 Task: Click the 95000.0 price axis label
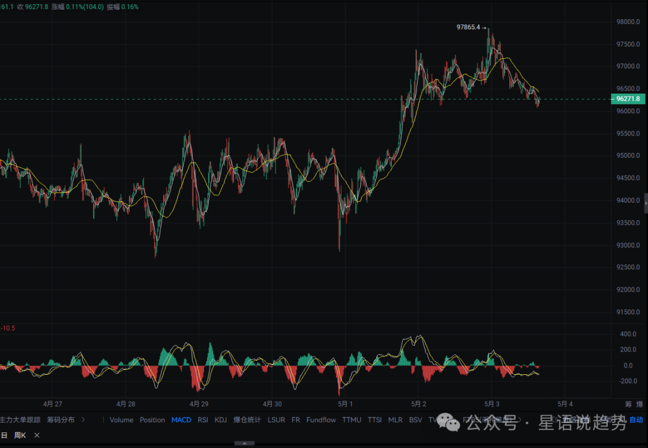point(628,156)
